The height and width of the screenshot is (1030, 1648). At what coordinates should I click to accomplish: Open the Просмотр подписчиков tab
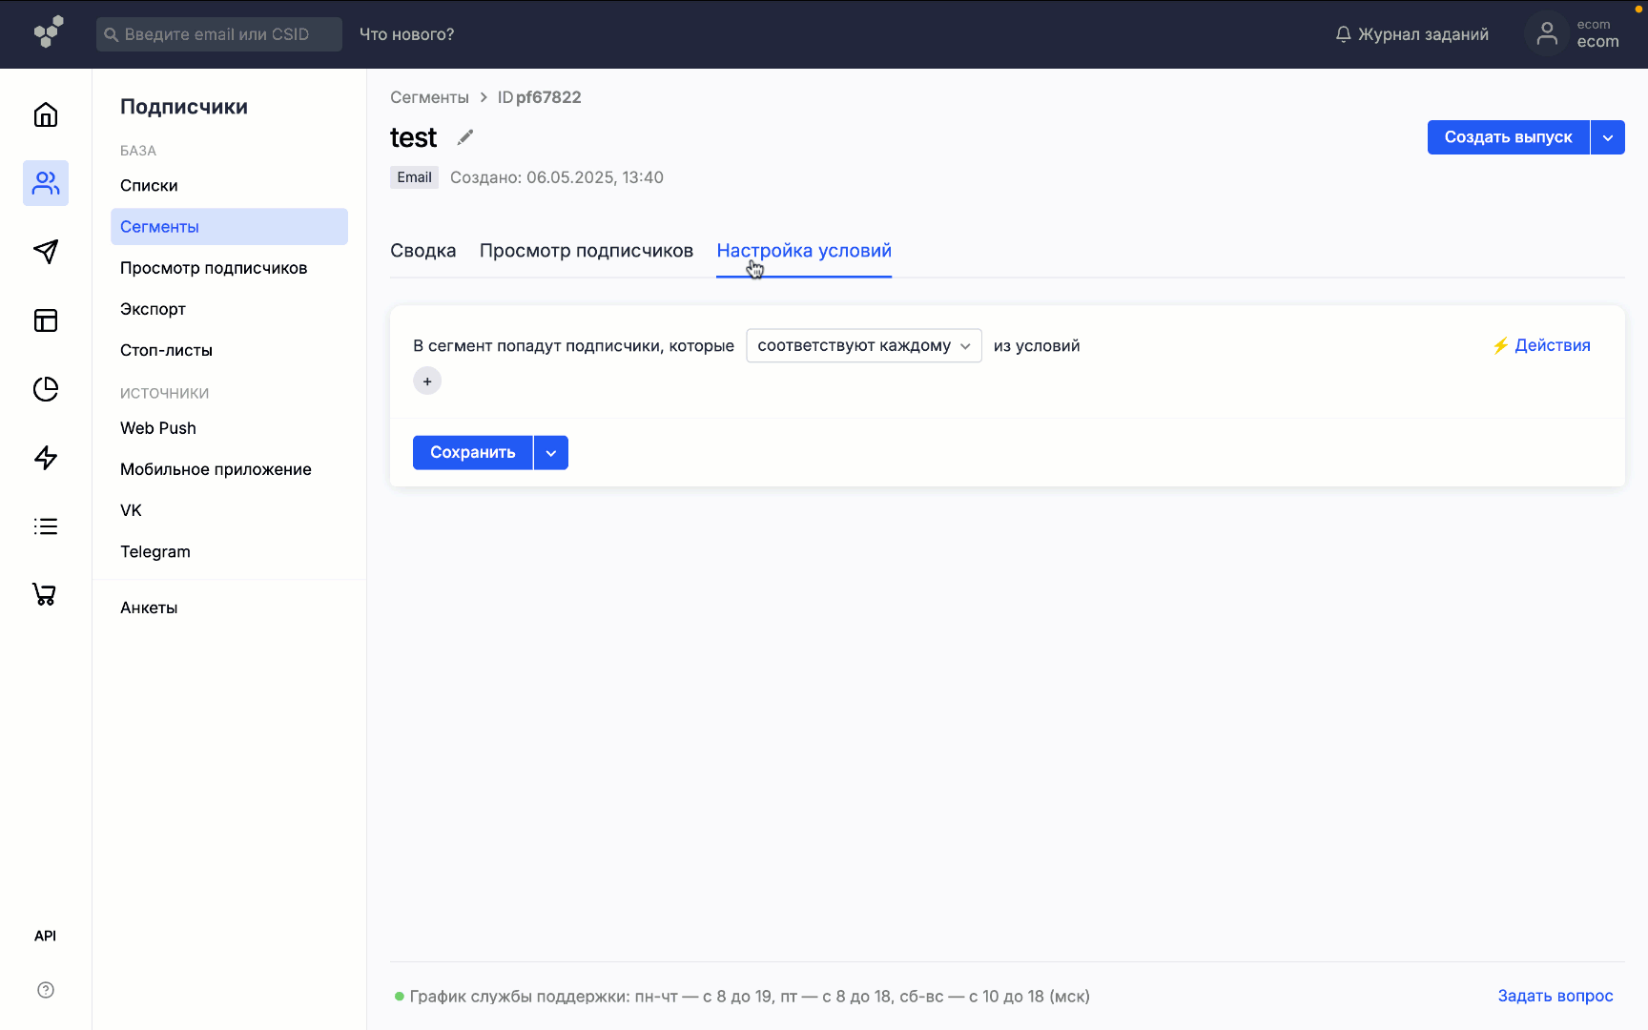tap(586, 251)
